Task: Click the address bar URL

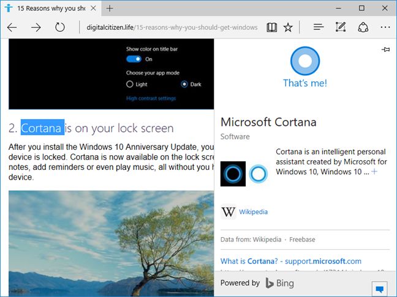Action: [172, 28]
